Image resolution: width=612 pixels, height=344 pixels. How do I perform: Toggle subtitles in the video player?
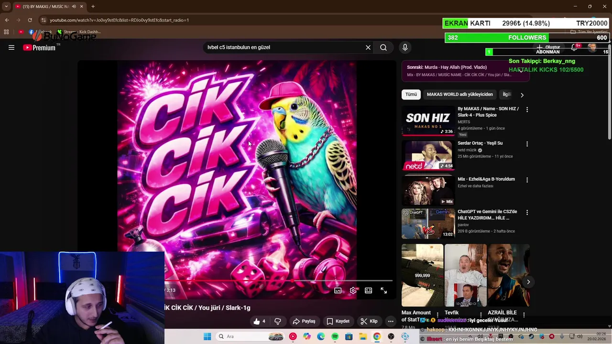point(338,290)
